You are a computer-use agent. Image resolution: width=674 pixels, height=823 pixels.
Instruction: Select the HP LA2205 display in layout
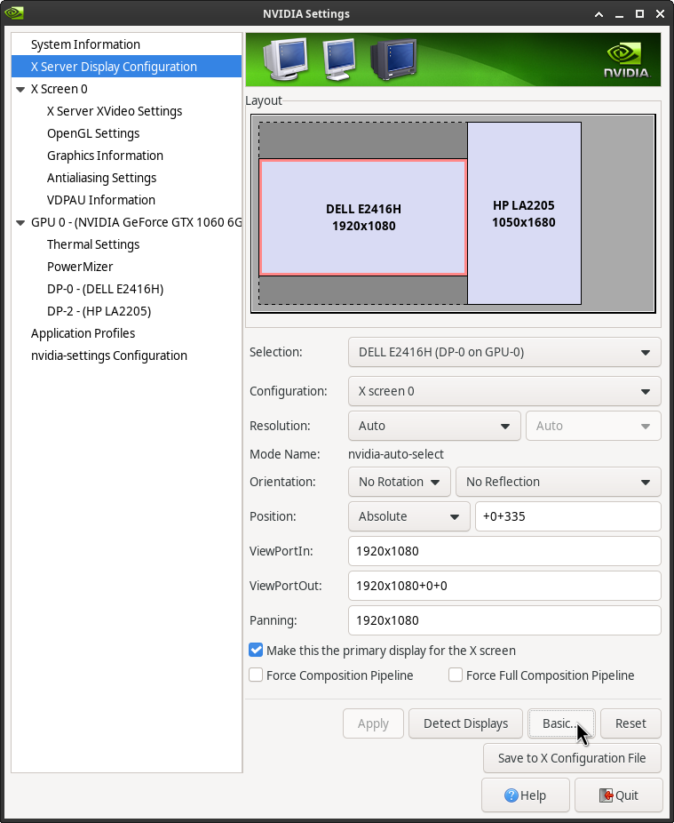coord(524,213)
